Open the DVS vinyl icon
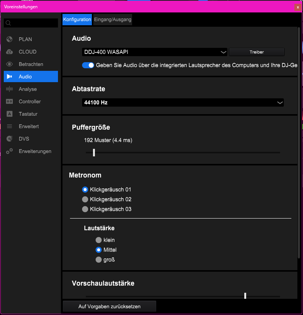Screen dimensions: 303x315 [x=9, y=139]
